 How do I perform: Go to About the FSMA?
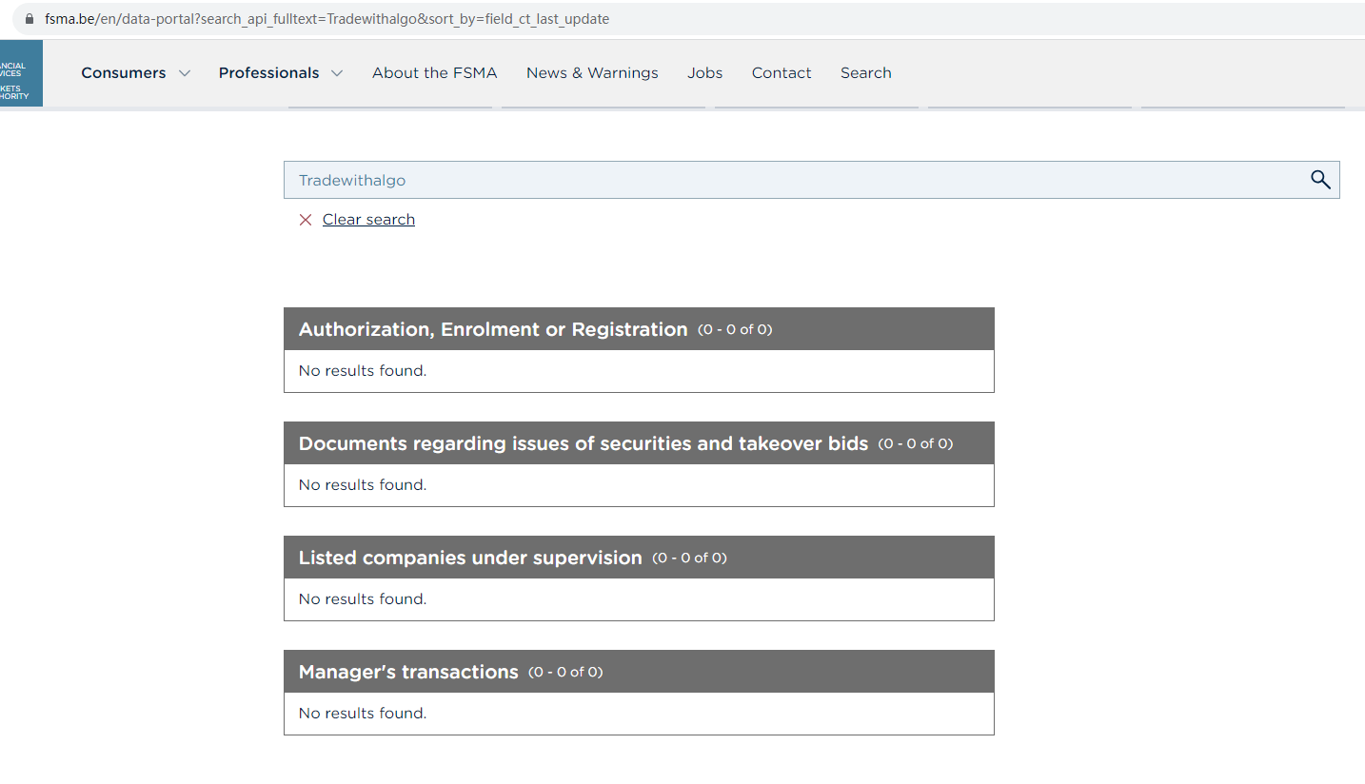tap(434, 73)
